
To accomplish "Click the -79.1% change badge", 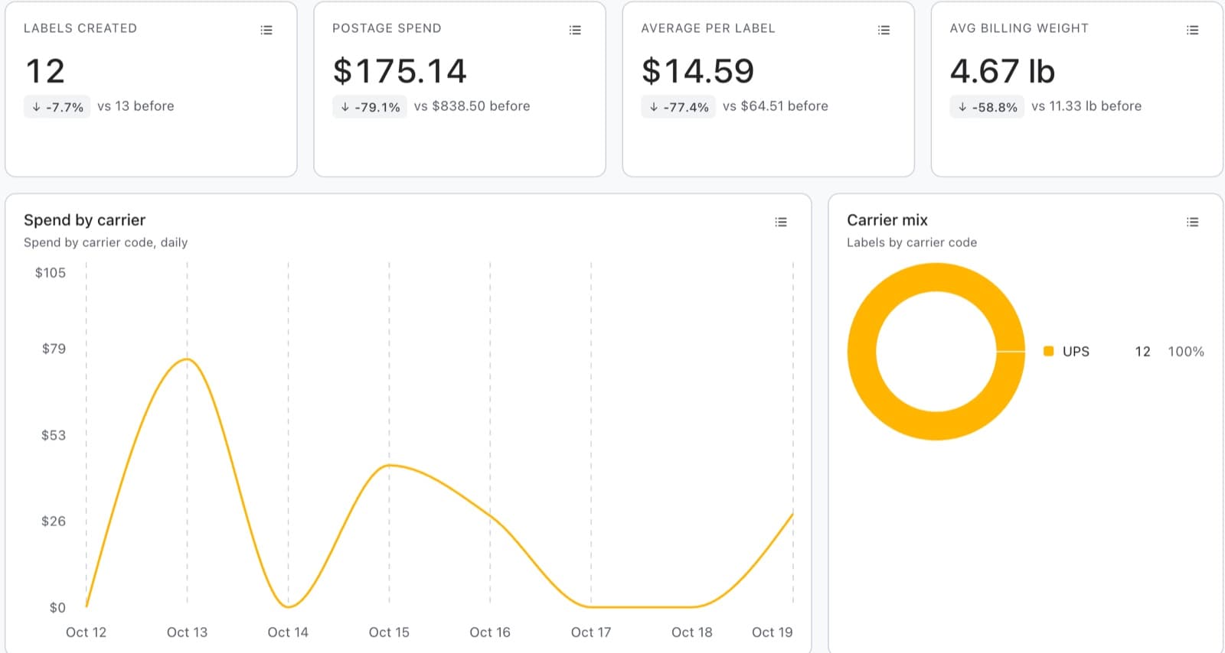I will coord(370,107).
